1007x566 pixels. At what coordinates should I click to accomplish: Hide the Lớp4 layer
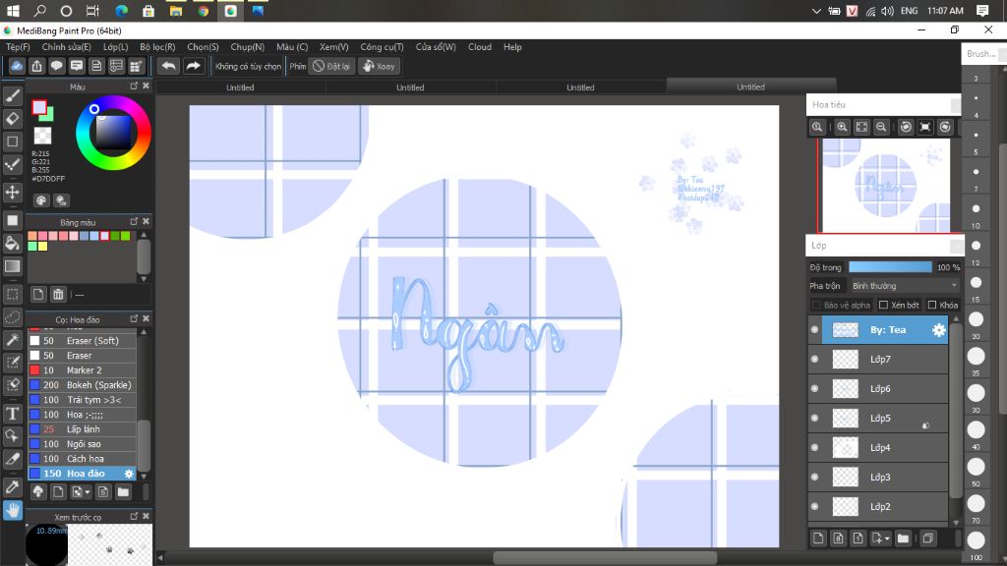[815, 448]
